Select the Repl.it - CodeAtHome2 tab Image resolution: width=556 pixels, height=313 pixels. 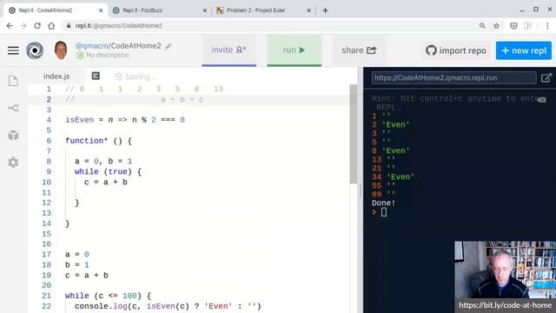pyautogui.click(x=55, y=10)
